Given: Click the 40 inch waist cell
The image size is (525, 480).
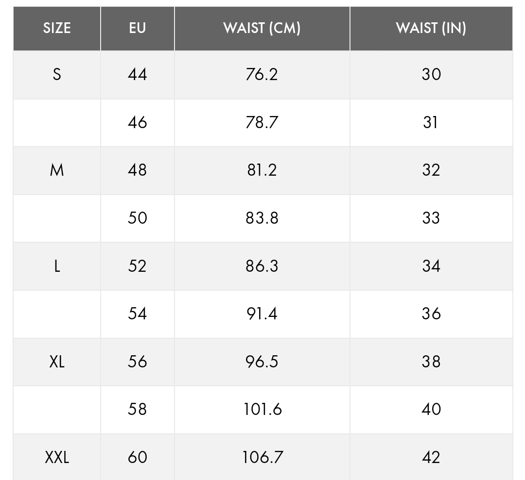Looking at the screenshot, I should click(x=431, y=409).
